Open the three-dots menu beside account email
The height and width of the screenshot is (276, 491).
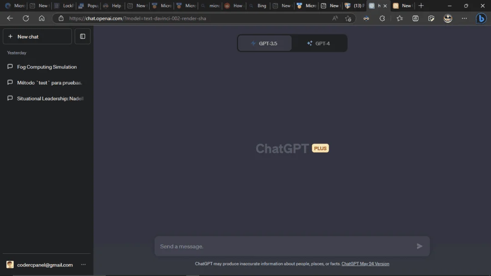(x=83, y=265)
